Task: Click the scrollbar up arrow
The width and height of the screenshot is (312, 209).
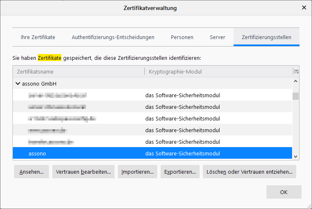Action: 295,81
